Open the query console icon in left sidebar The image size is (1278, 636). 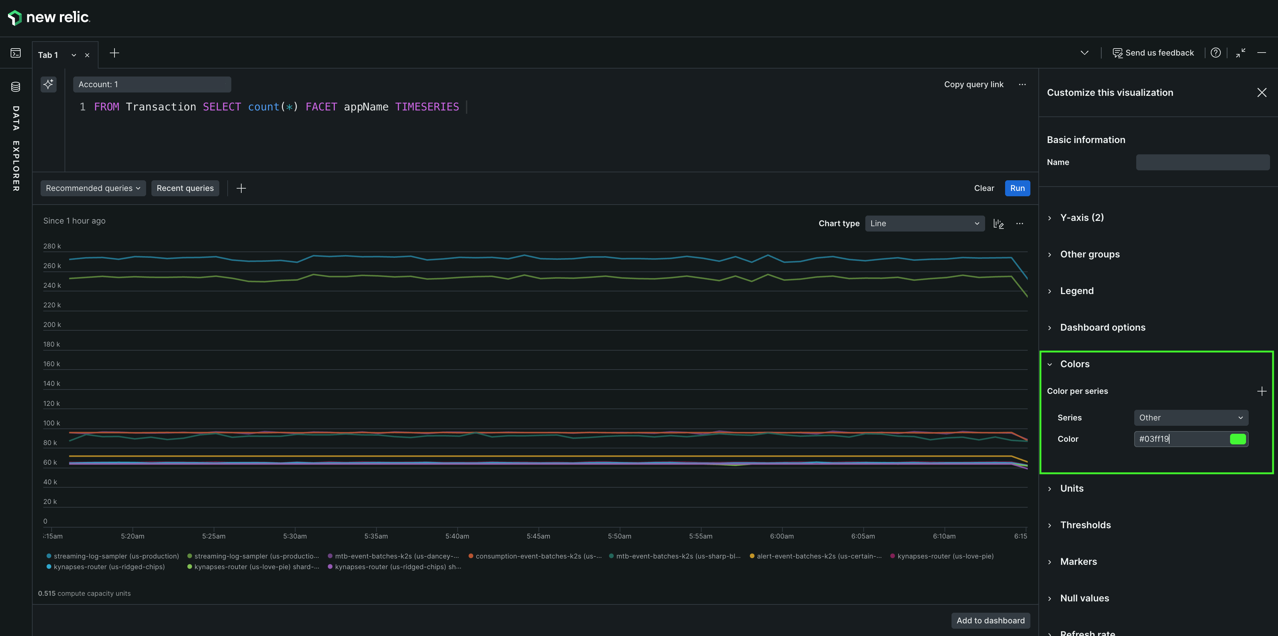[x=16, y=53]
